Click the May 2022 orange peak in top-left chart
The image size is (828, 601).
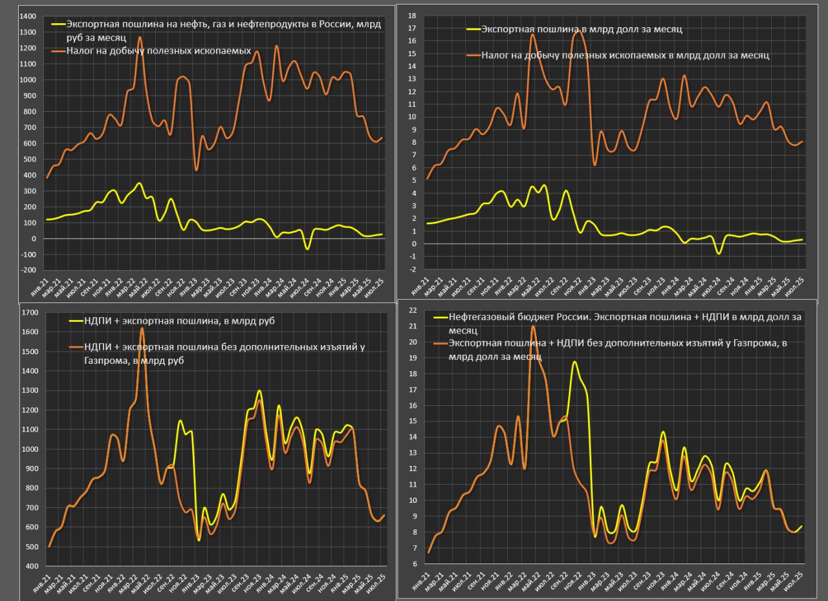click(x=140, y=56)
